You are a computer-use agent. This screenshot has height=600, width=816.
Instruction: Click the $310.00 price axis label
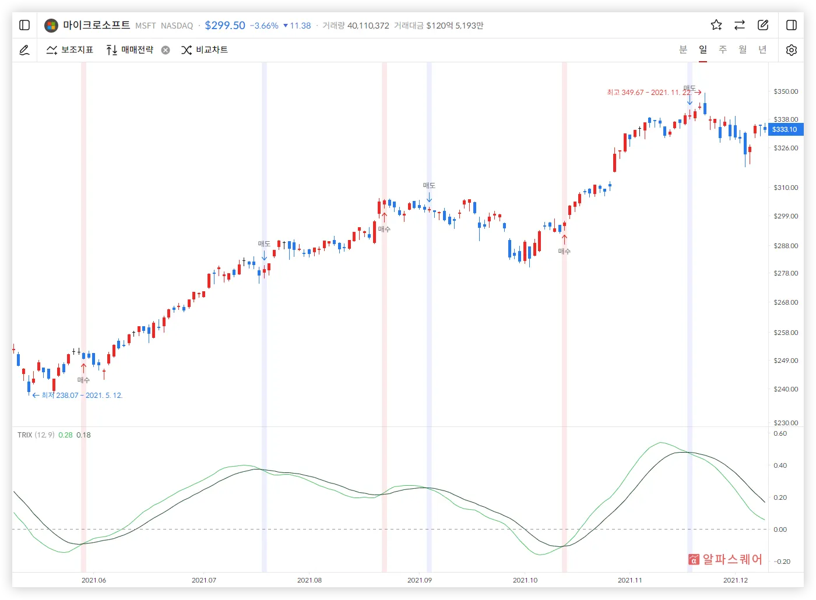(786, 188)
